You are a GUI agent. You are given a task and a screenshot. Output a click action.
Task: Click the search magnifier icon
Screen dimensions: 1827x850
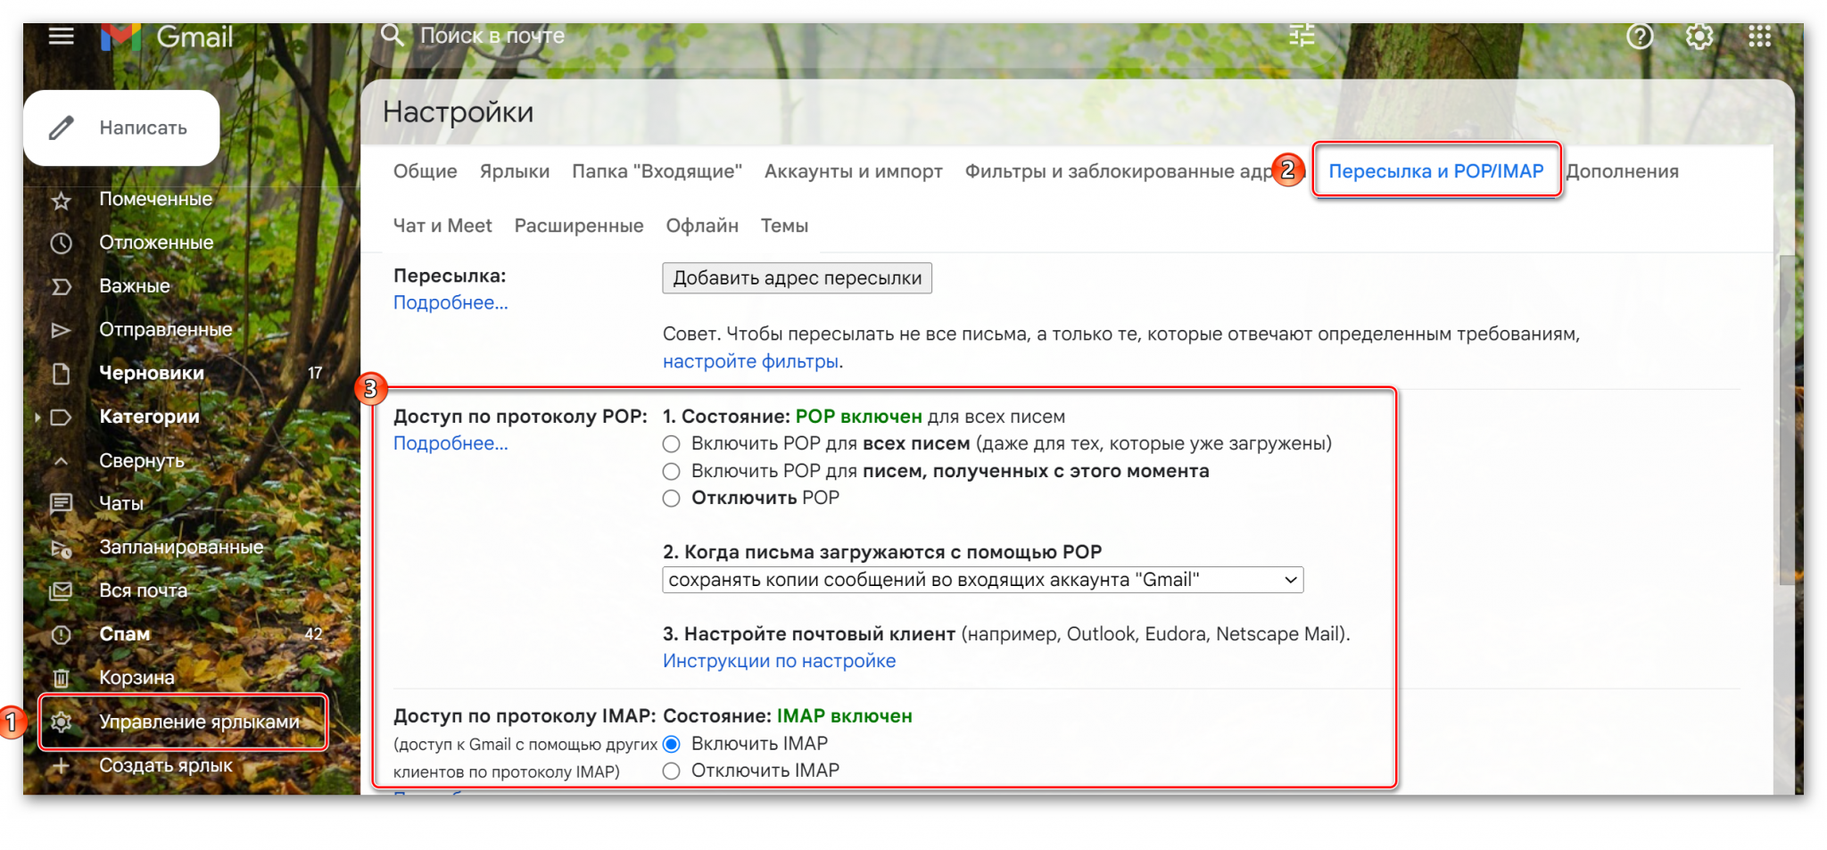pyautogui.click(x=392, y=36)
